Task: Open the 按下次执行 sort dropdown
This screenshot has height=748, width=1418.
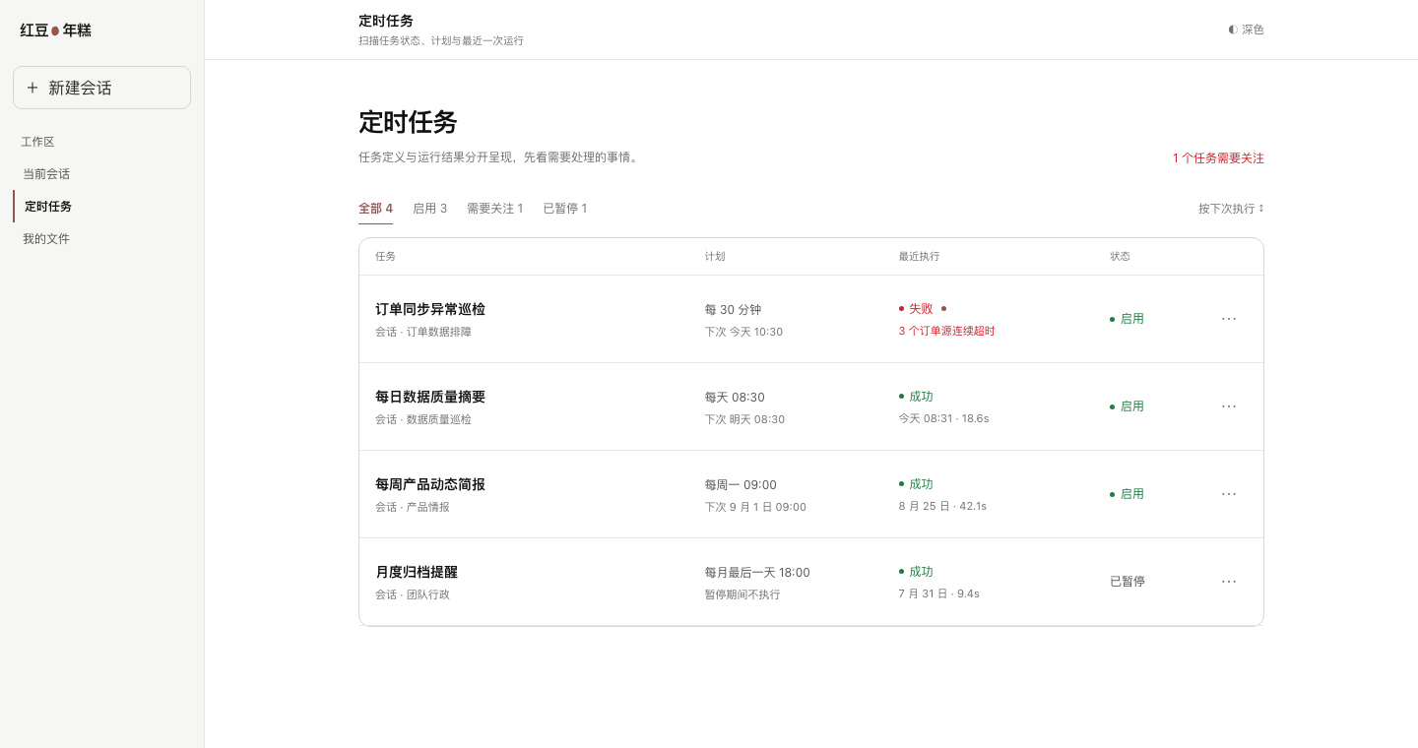Action: click(1231, 209)
